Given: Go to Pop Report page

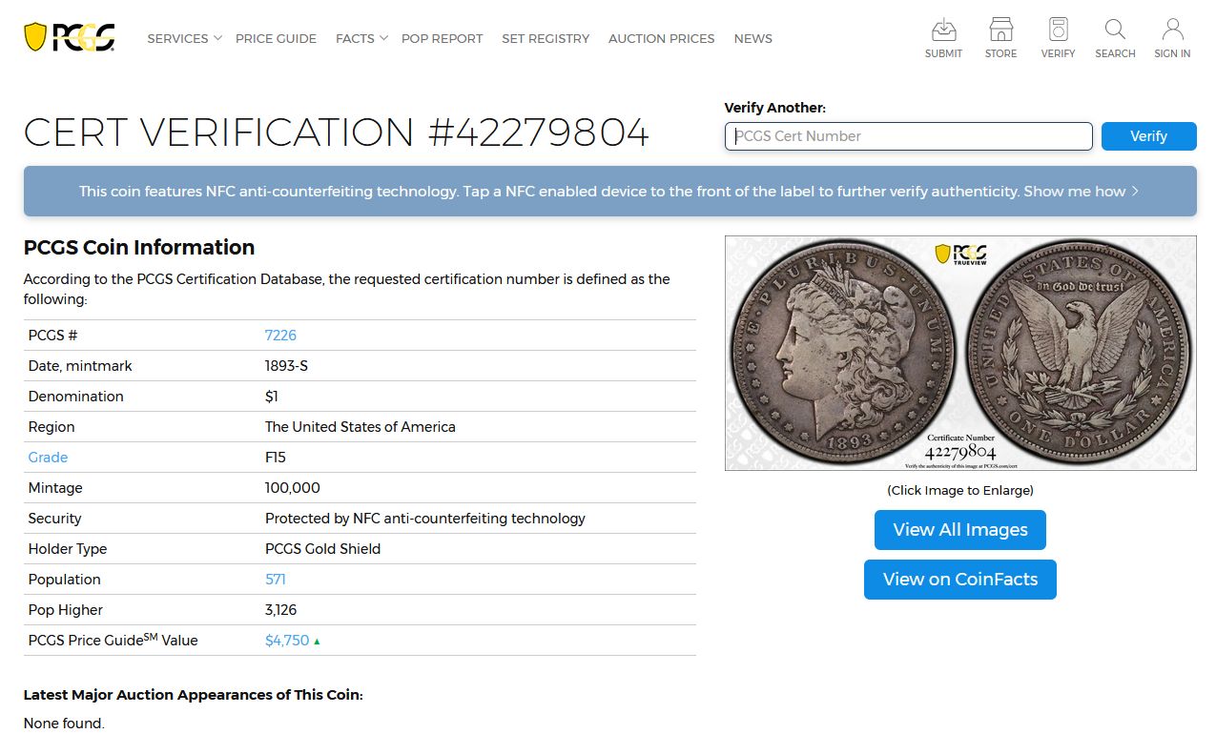Looking at the screenshot, I should pos(442,39).
